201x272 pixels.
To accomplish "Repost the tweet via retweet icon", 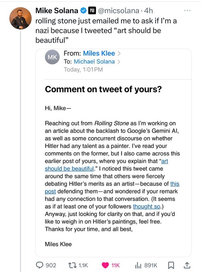I will [72, 265].
